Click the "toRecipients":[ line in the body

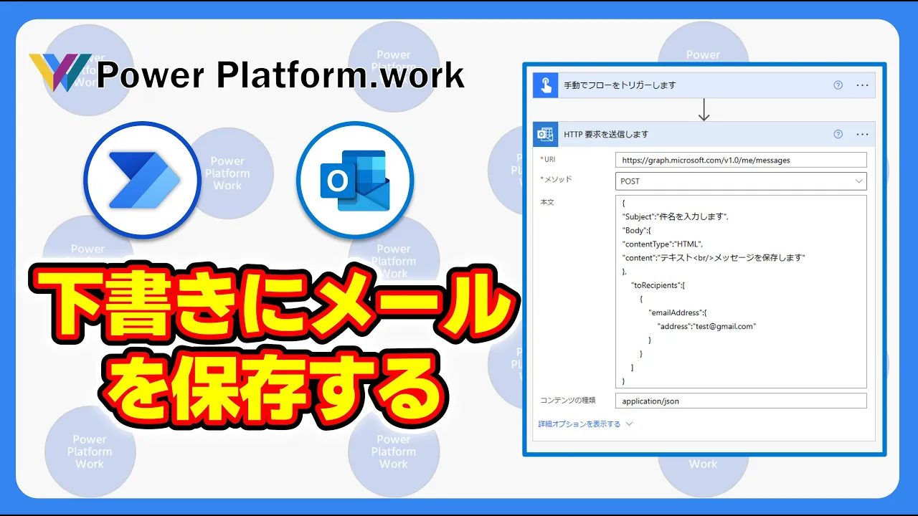658,285
